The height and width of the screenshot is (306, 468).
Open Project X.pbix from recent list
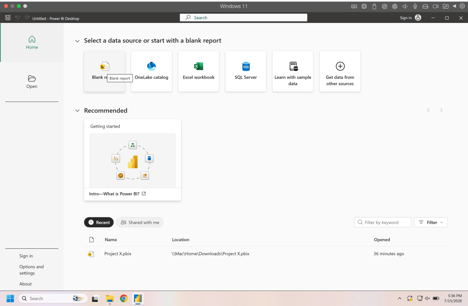(x=118, y=254)
